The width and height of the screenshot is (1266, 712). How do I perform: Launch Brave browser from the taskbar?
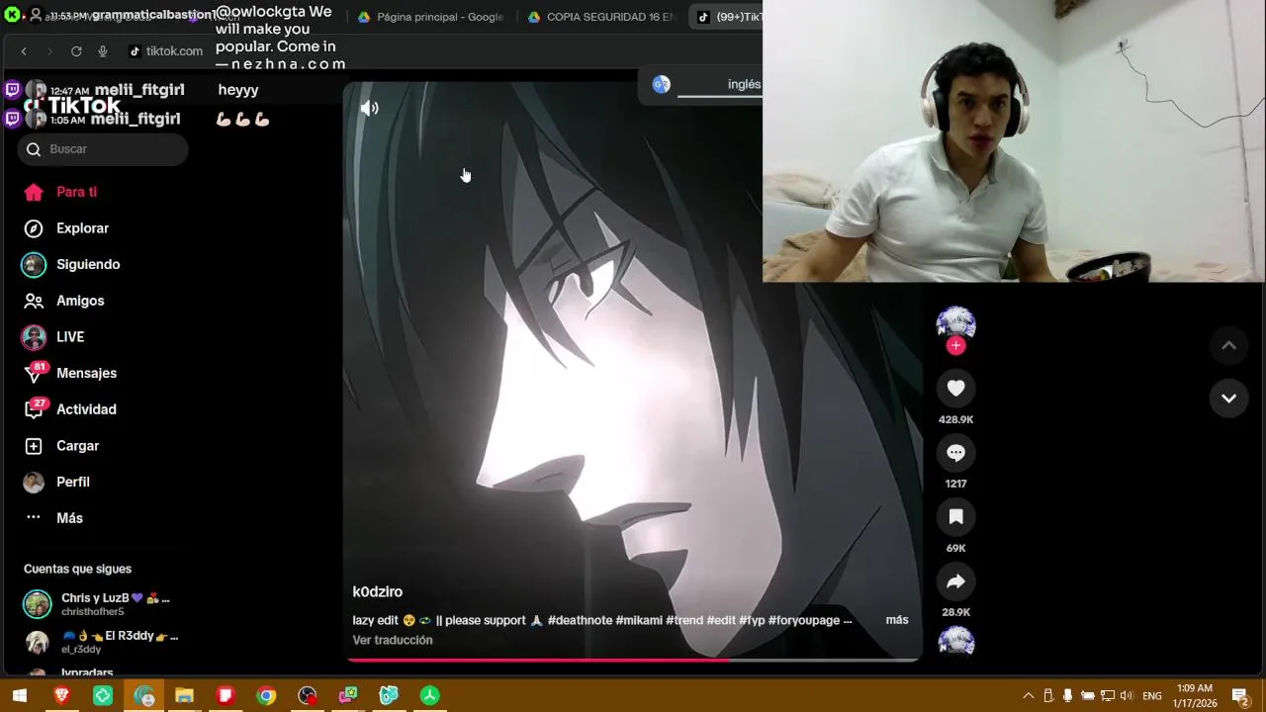61,696
